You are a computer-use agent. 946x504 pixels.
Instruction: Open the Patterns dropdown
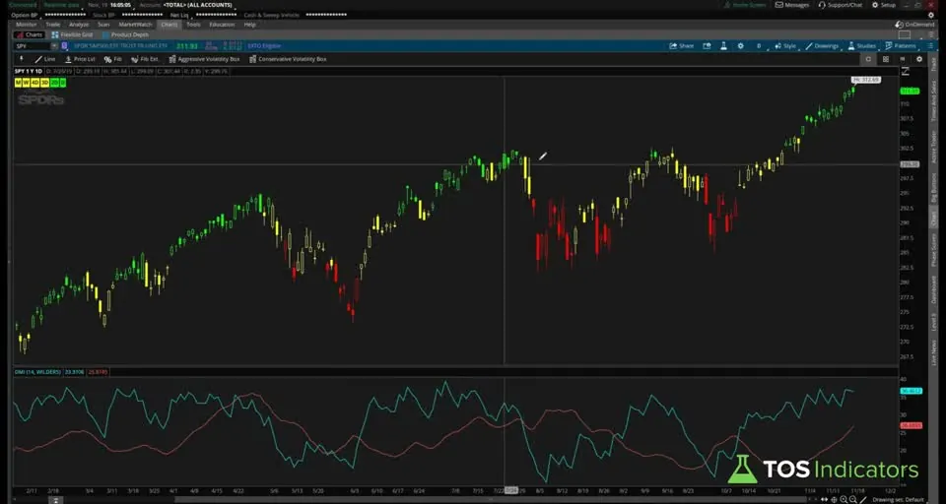pos(900,46)
